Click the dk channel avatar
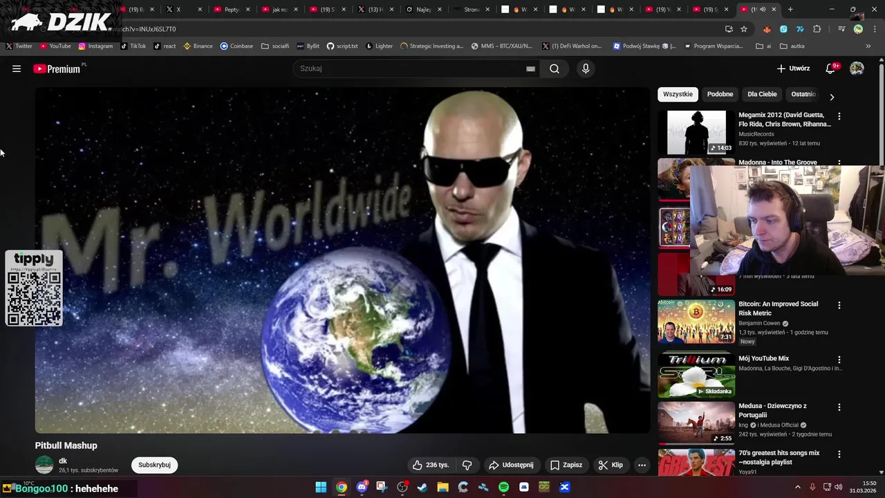The height and width of the screenshot is (498, 885). click(x=44, y=465)
